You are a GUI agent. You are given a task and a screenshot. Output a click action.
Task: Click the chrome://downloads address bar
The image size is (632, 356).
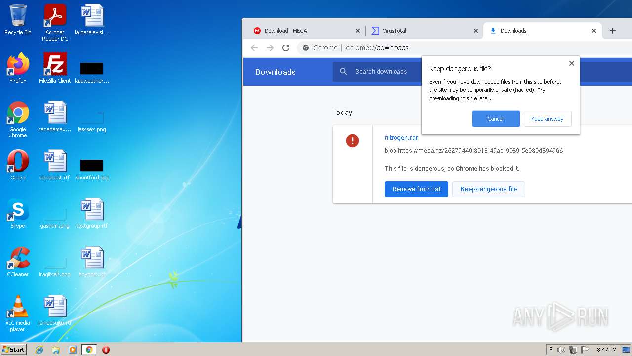(x=464, y=48)
